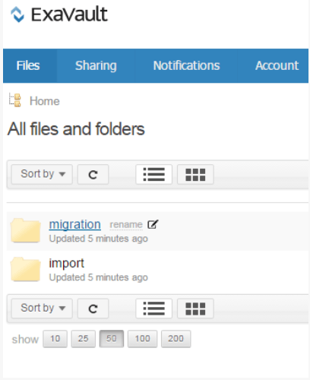Click the ExaVault logo icon
Image resolution: width=310 pixels, height=380 pixels.
(17, 14)
